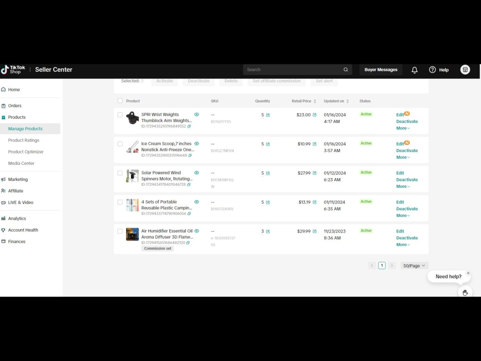The image size is (481, 361).
Task: Toggle visibility eye for SPRI Wrist Weights
Action: pos(197,115)
